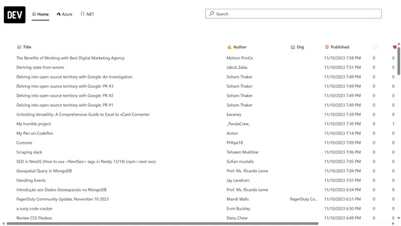Click author 'PHlipe18'

click(234, 143)
